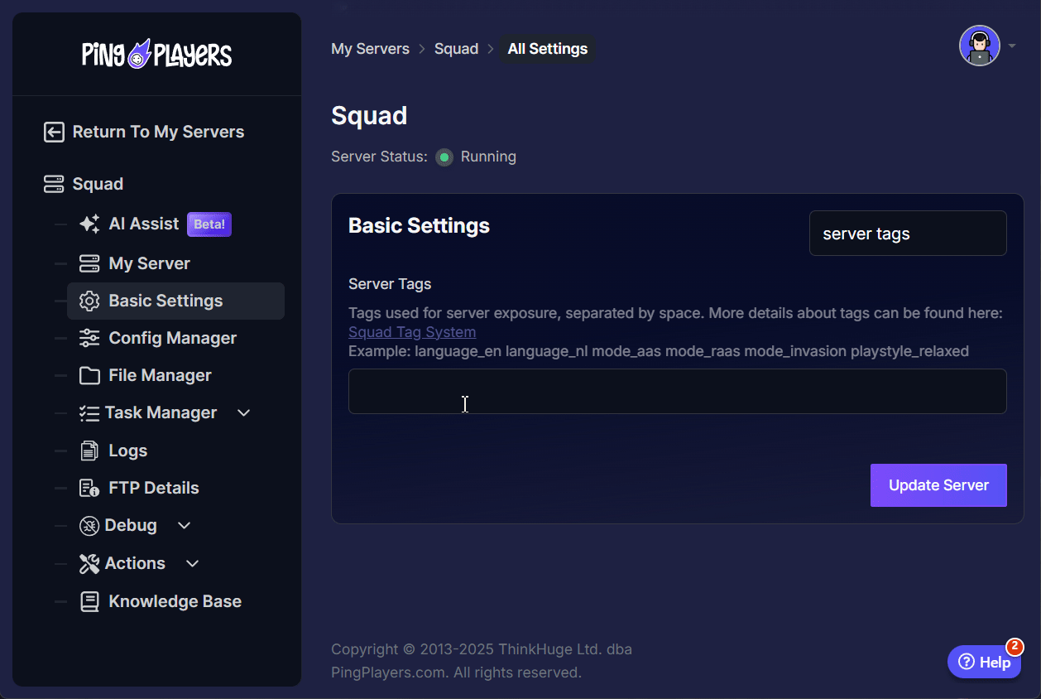Click the Basic Settings gear icon
Screen dimensions: 1041x699
(x=89, y=301)
